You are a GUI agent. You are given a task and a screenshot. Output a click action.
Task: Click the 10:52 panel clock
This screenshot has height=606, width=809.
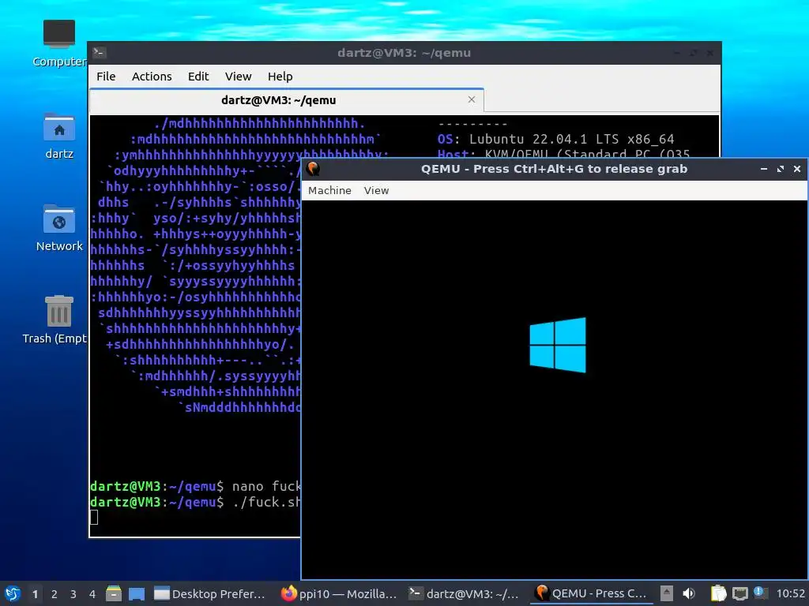pos(790,593)
